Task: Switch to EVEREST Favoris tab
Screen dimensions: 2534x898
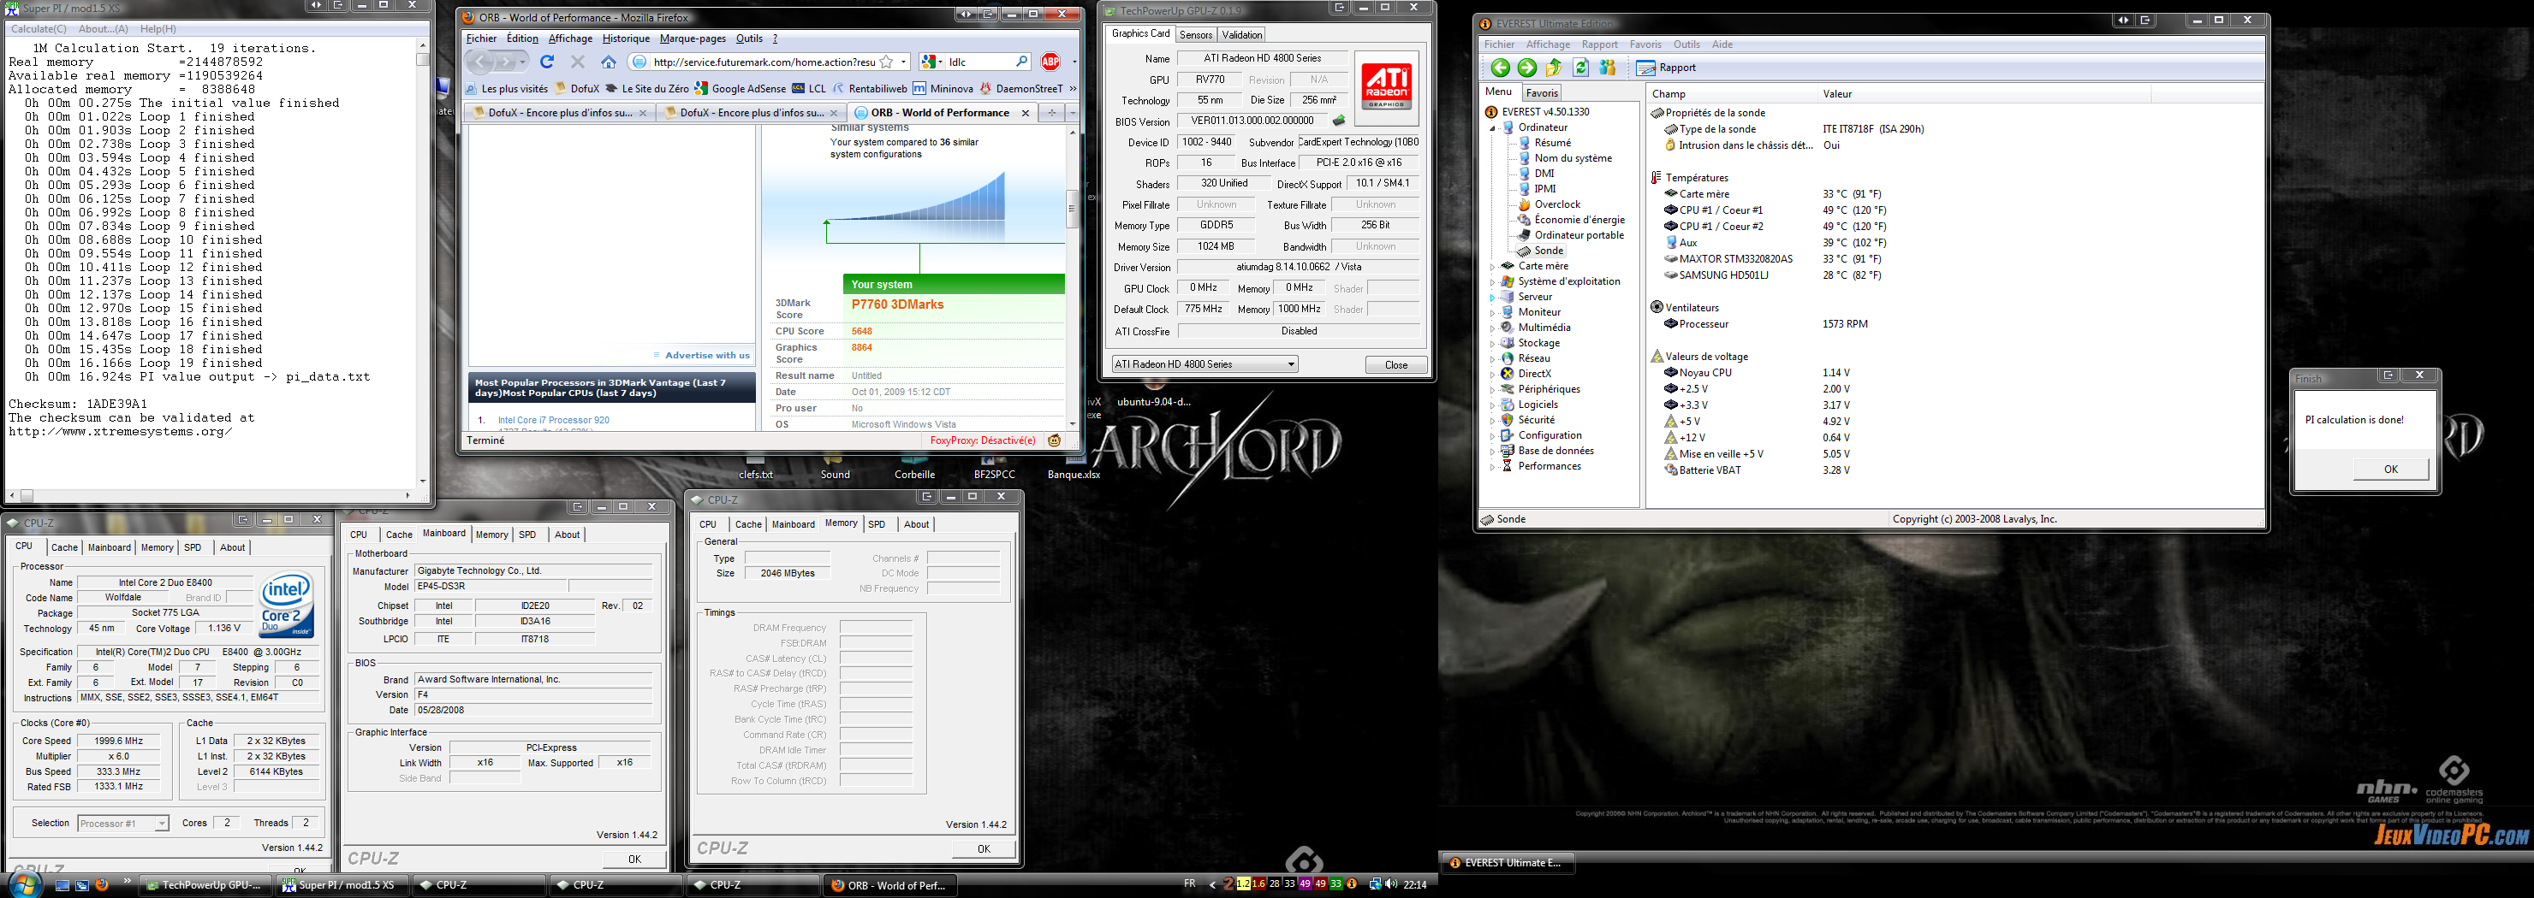Action: click(x=1542, y=93)
